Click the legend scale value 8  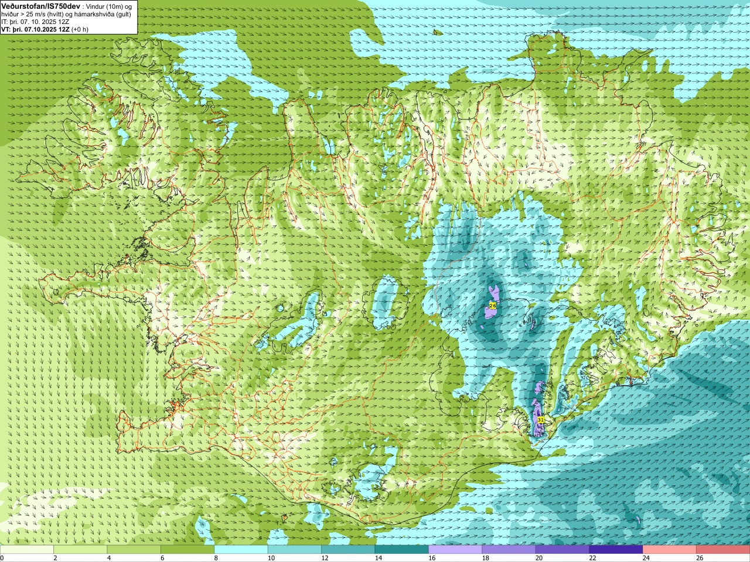point(216,558)
